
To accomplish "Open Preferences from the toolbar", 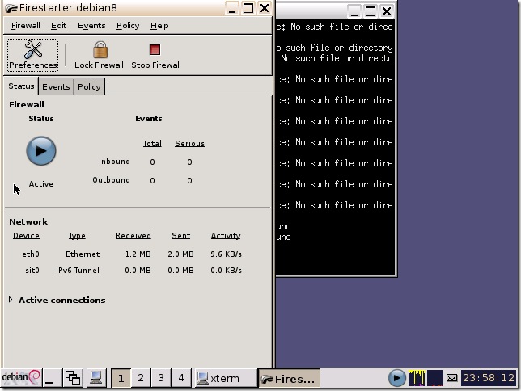I will click(x=33, y=55).
